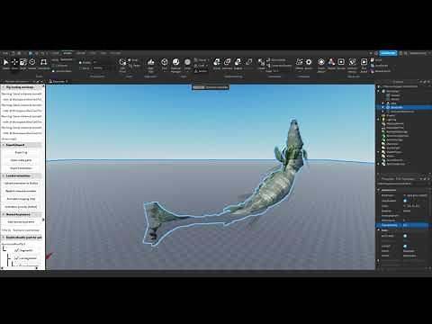Click the Clean meta parts button
The width and height of the screenshot is (432, 324).
click(x=21, y=160)
